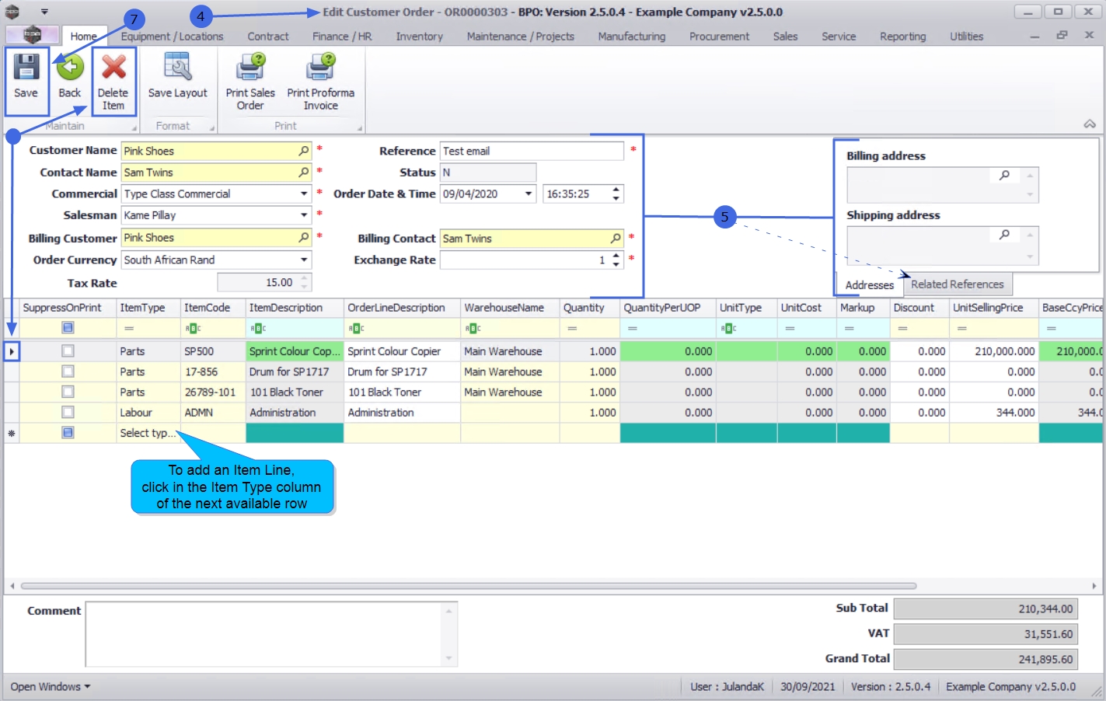This screenshot has height=701, width=1106.
Task: Click inside the Comment text box
Action: [x=264, y=633]
